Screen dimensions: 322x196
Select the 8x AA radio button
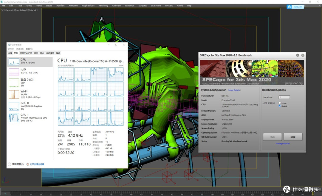coord(279,106)
